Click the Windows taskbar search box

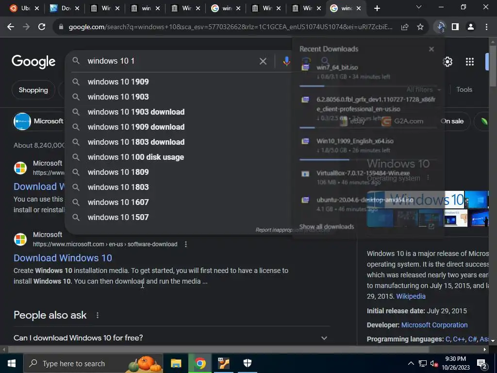click(93, 363)
